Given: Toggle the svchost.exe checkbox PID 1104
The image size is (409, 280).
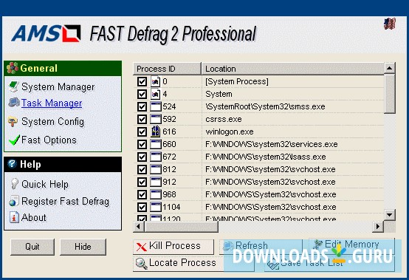Looking at the screenshot, I should 142,207.
